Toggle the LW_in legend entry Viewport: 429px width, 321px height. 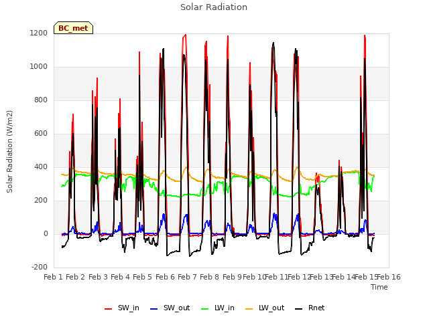coord(218,308)
